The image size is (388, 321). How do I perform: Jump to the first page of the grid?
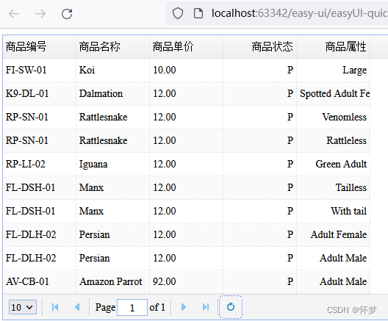click(x=55, y=307)
